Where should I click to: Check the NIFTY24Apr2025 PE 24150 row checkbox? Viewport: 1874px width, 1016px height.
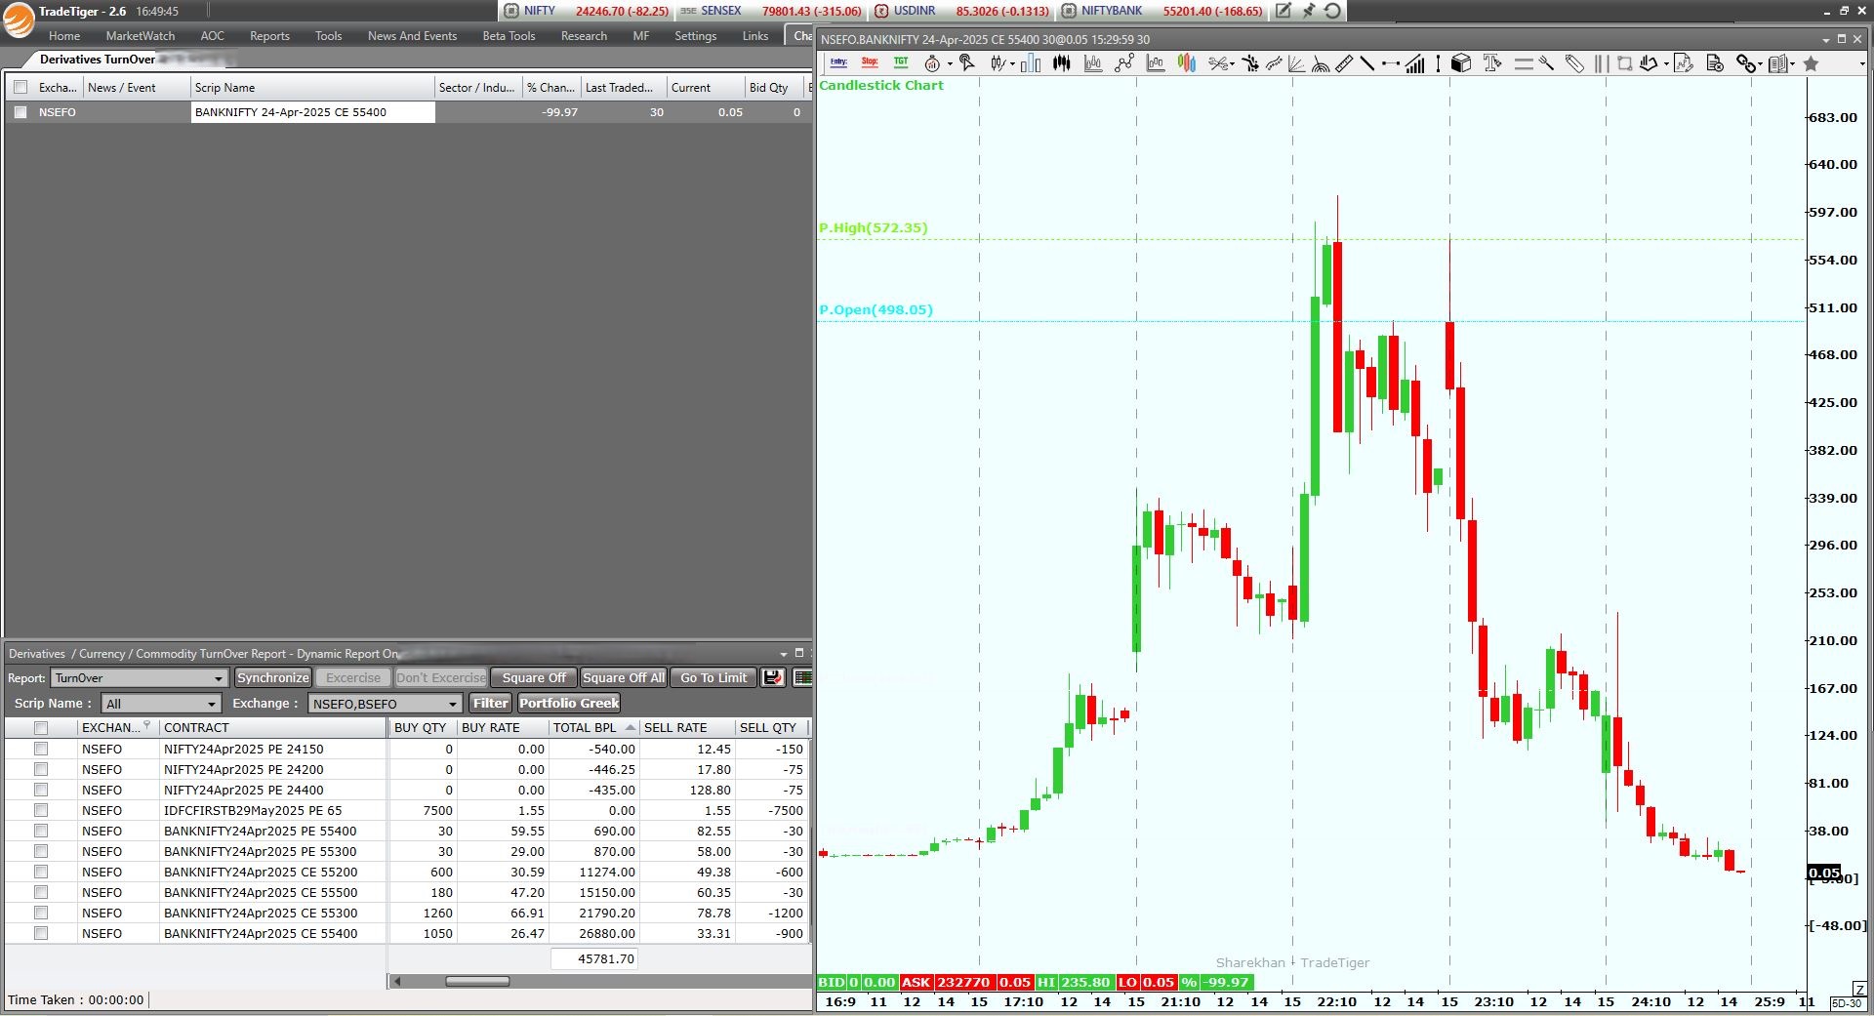click(41, 749)
